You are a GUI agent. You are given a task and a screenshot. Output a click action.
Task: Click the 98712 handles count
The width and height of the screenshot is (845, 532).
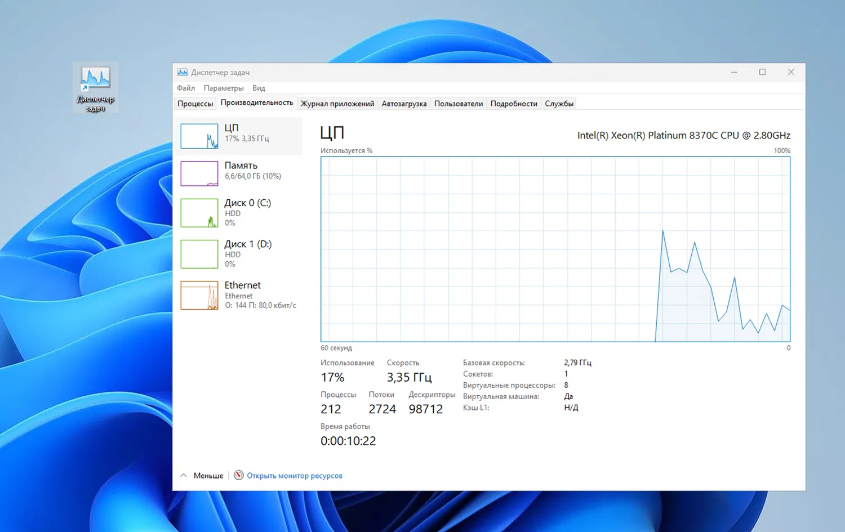426,409
